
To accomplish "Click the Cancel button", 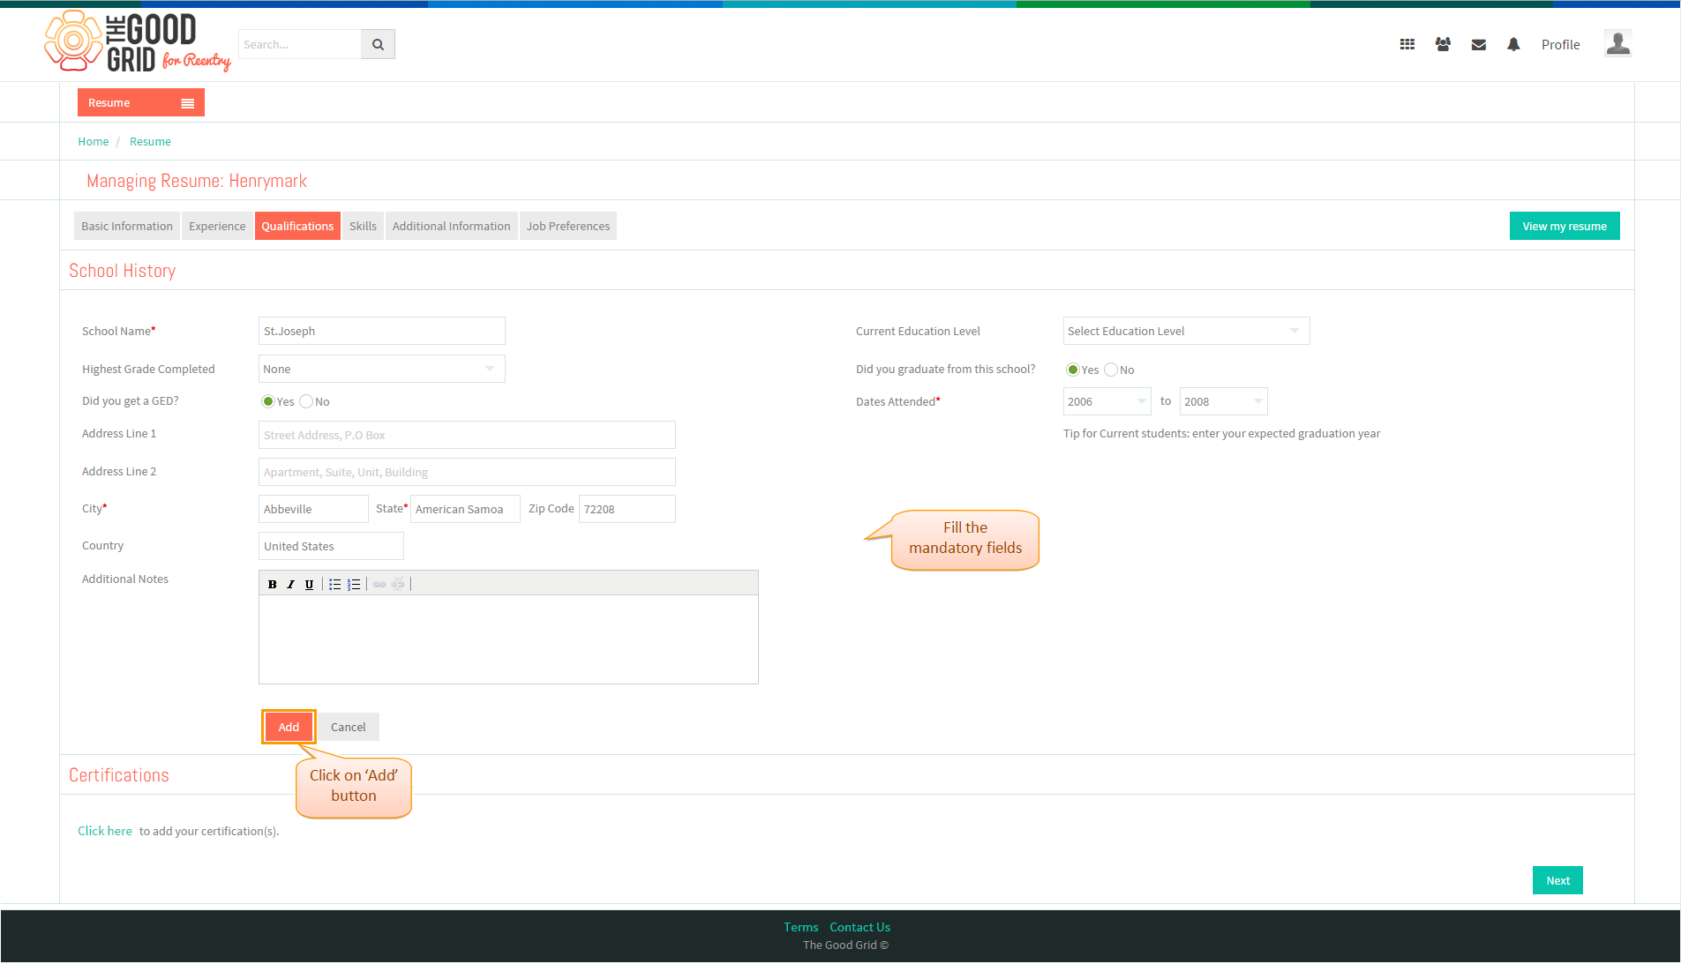I will (x=349, y=727).
